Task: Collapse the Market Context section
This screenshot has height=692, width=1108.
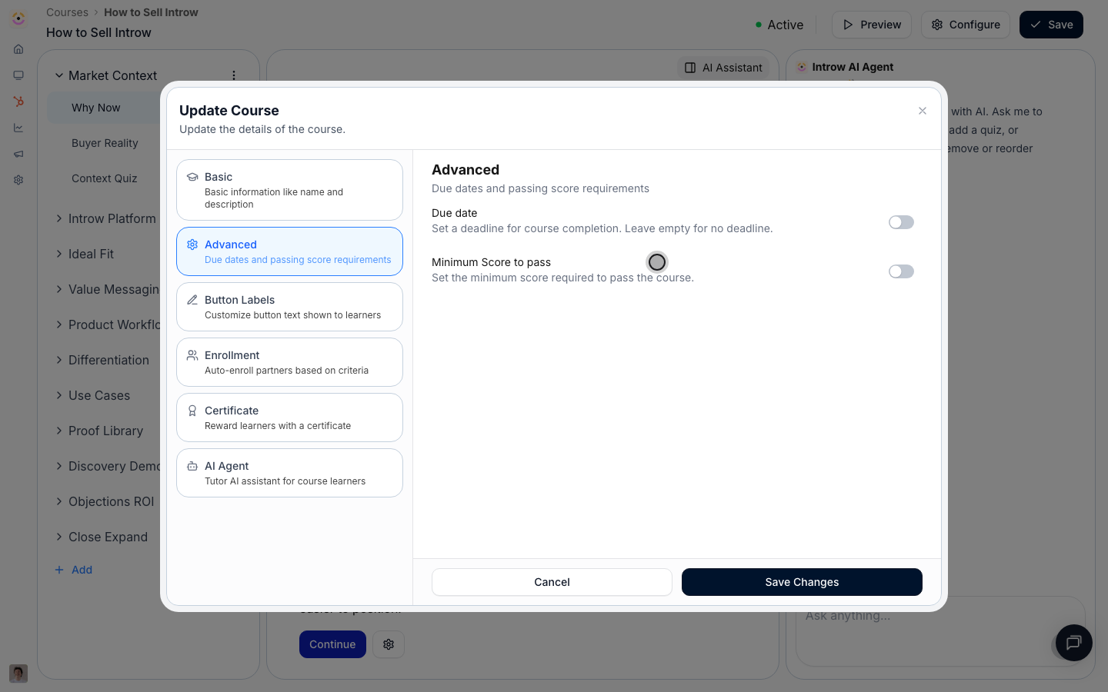Action: [x=59, y=75]
